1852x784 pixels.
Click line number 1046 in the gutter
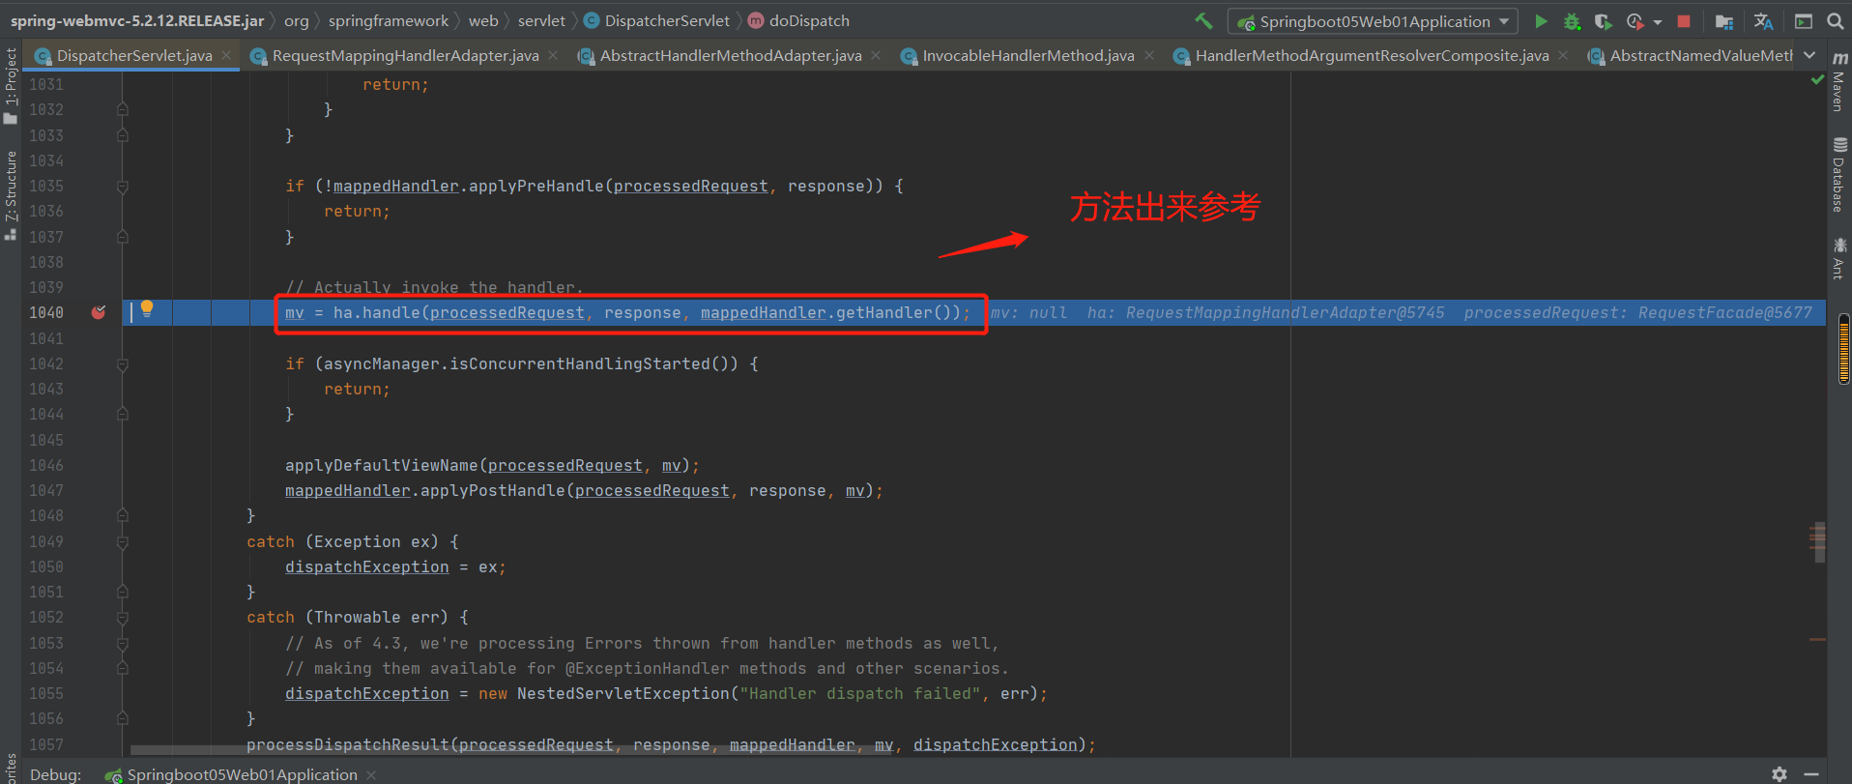[x=46, y=465]
